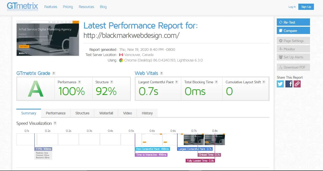Select the Summary tab

29,113
